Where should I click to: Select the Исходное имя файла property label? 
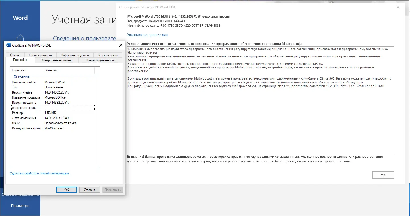point(27,128)
